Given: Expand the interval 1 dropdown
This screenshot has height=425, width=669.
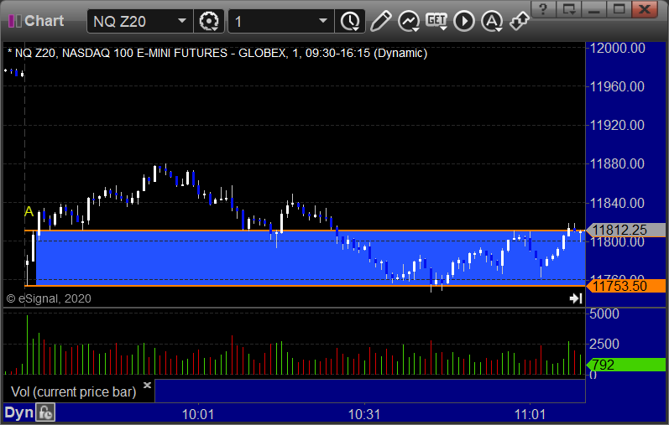Looking at the screenshot, I should pyautogui.click(x=323, y=21).
